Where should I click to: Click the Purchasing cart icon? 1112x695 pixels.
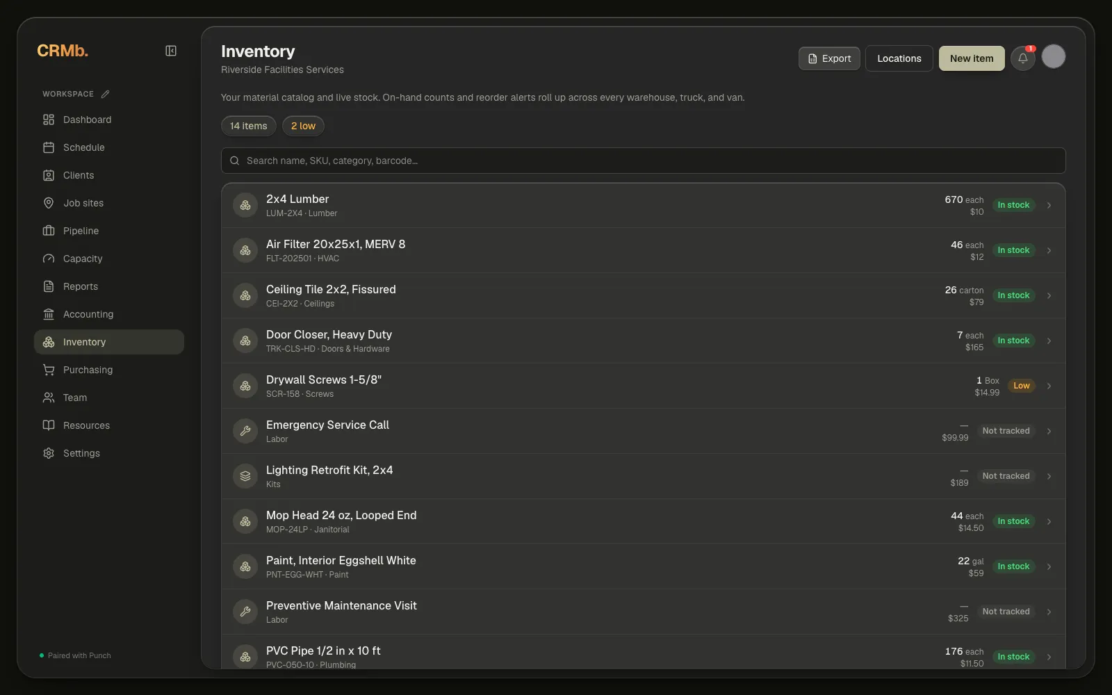pos(49,370)
